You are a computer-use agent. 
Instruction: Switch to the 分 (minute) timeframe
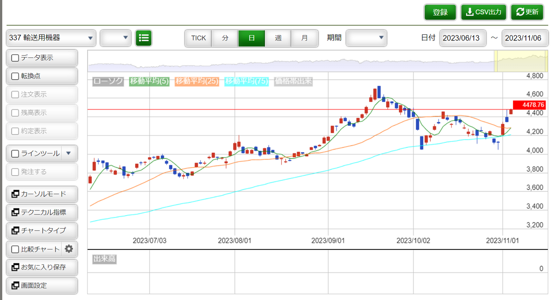[225, 38]
